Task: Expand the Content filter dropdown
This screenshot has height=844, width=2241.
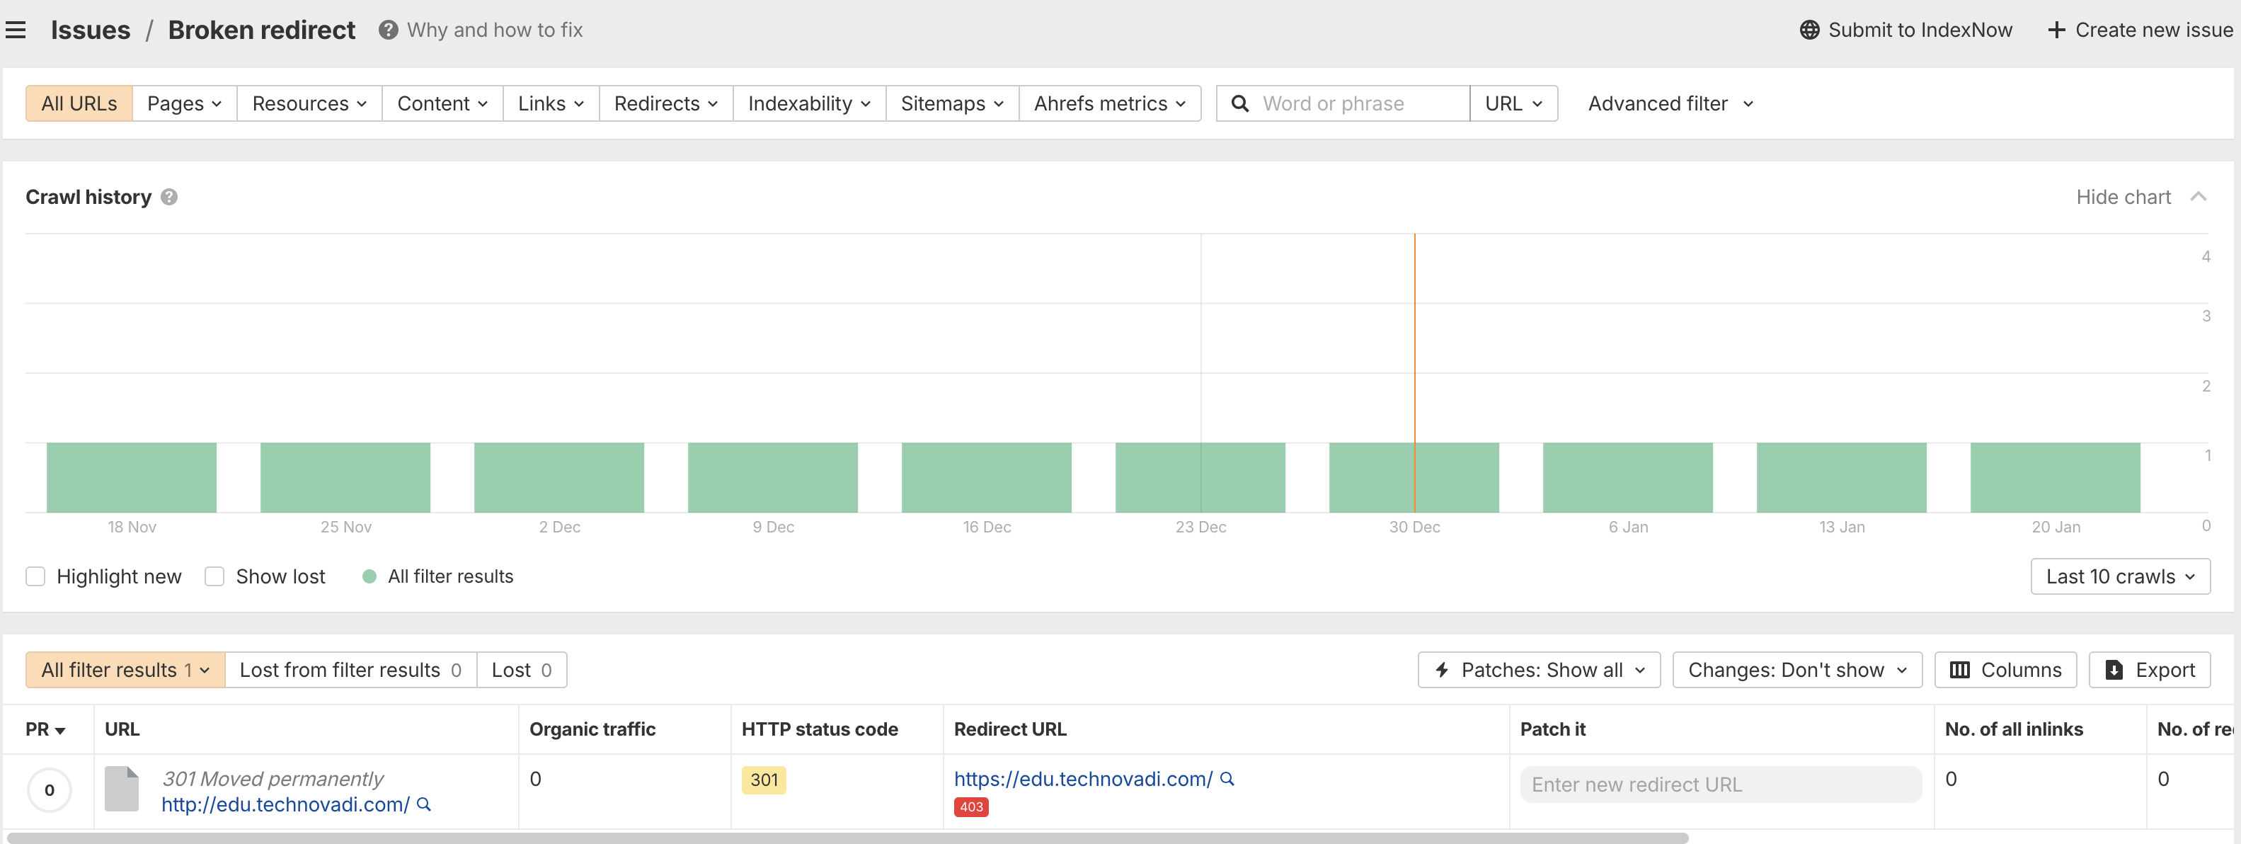Action: click(x=443, y=103)
